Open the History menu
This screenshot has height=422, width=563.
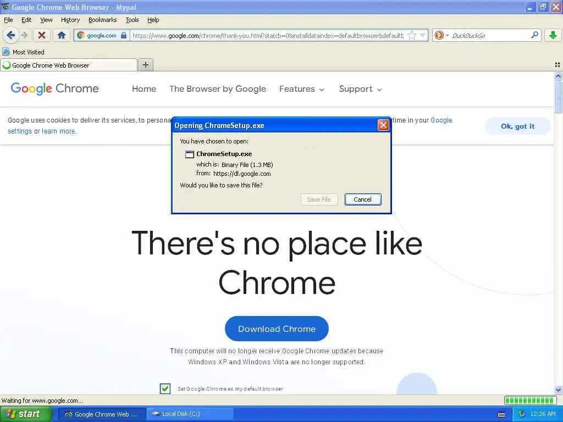pyautogui.click(x=70, y=20)
